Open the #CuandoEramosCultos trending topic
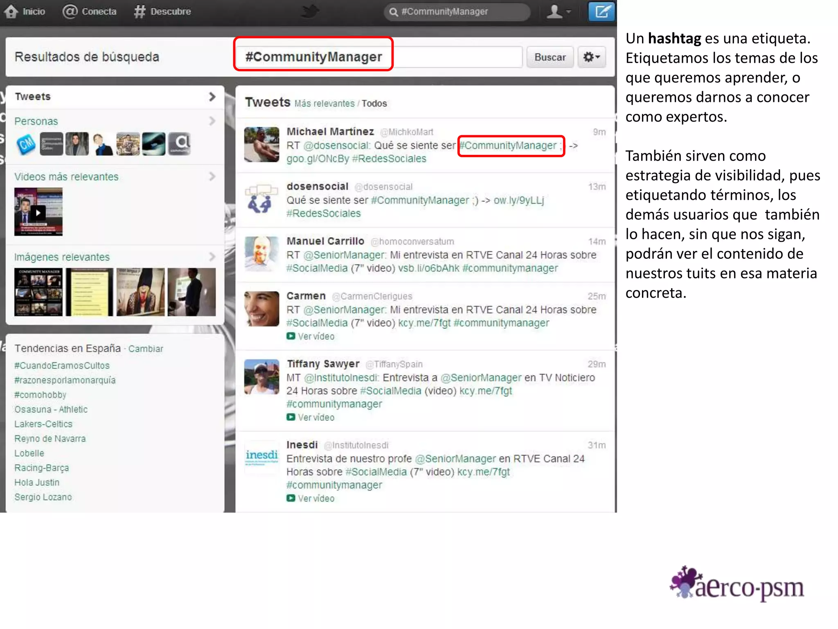Image resolution: width=838 pixels, height=629 pixels. pyautogui.click(x=62, y=366)
